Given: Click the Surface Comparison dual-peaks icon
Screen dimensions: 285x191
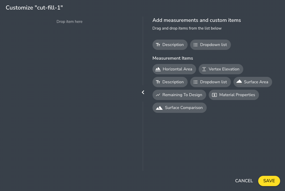Looking at the screenshot, I should 159,107.
